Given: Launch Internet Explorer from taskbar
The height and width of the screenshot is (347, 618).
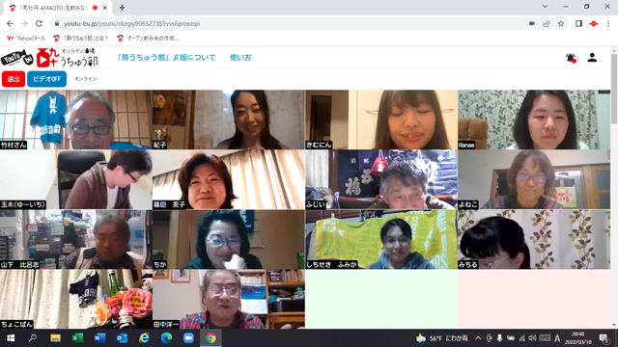Looking at the screenshot, I should pos(144,338).
